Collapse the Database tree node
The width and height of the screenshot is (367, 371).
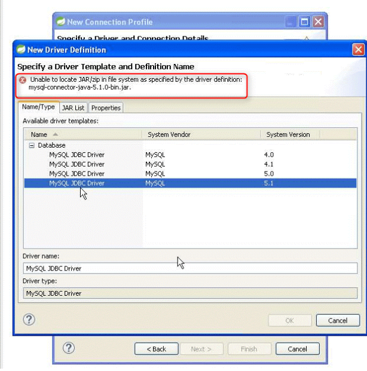[x=32, y=145]
